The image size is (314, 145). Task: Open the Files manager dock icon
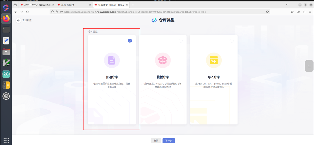click(6, 52)
